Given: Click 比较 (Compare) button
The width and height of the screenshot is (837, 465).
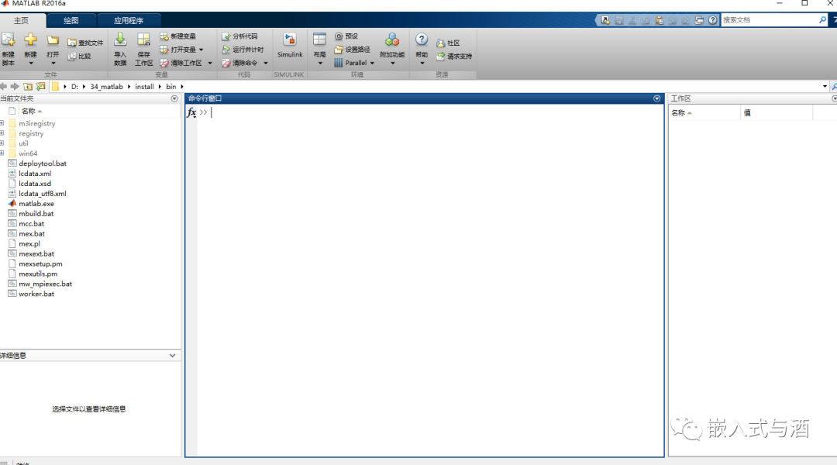Looking at the screenshot, I should (x=80, y=56).
